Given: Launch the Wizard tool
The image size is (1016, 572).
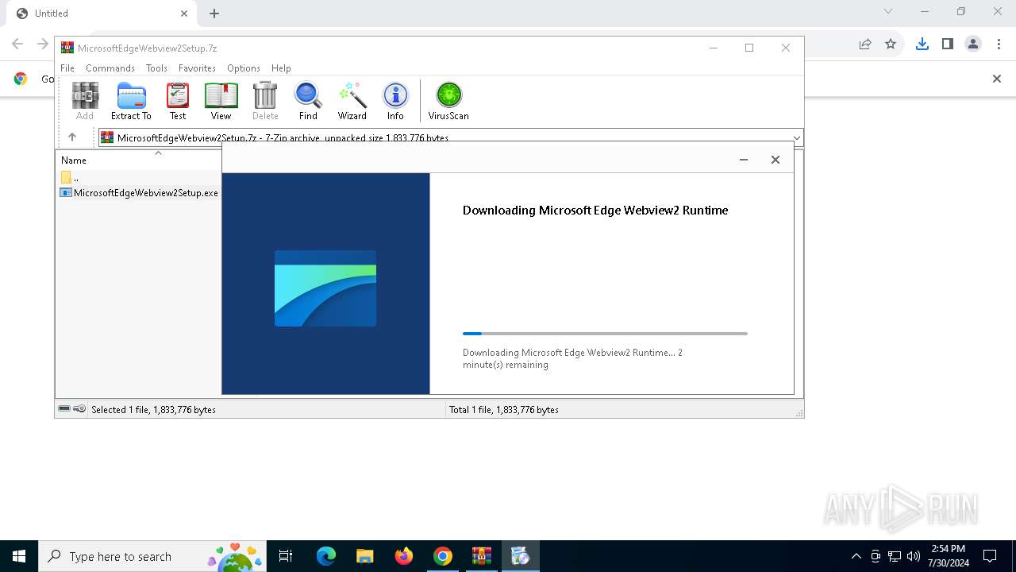Looking at the screenshot, I should 352,101.
